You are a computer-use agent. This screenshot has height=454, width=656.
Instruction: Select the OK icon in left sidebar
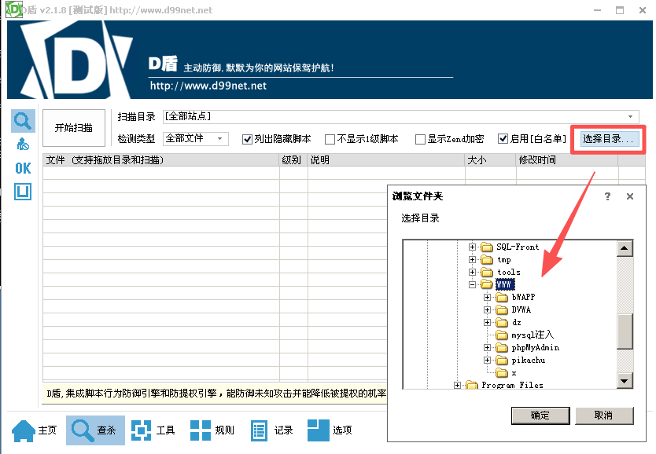click(23, 168)
